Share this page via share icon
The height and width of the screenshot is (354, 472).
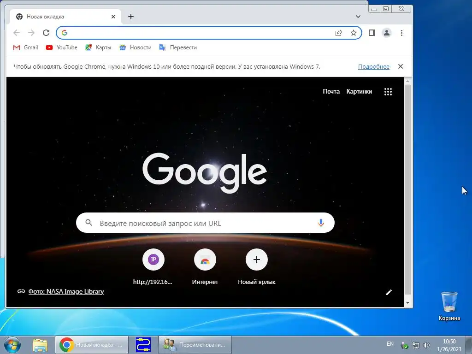coord(339,33)
